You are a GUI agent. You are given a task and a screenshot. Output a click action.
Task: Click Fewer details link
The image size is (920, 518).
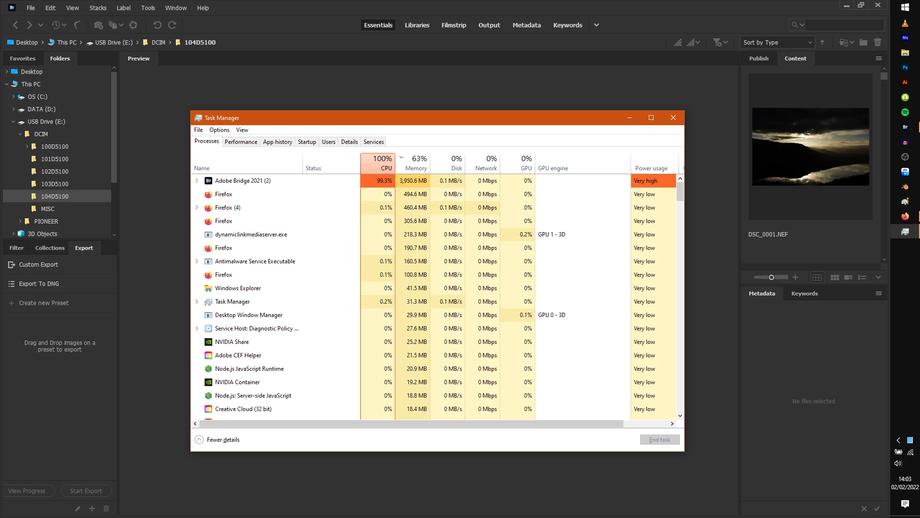point(223,440)
